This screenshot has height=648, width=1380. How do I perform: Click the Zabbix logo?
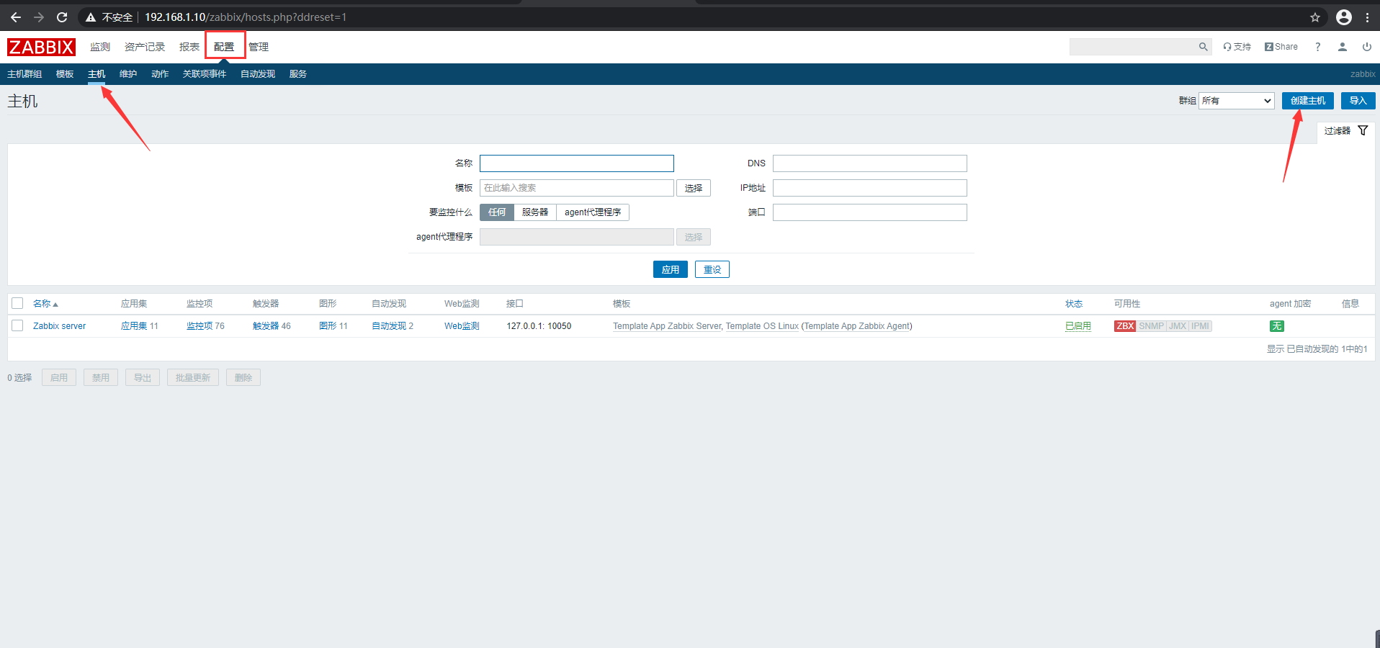(41, 48)
